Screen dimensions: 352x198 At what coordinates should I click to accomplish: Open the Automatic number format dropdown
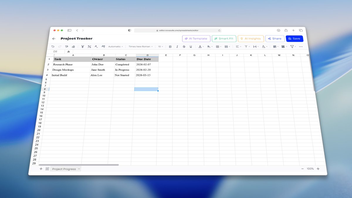pos(116,46)
